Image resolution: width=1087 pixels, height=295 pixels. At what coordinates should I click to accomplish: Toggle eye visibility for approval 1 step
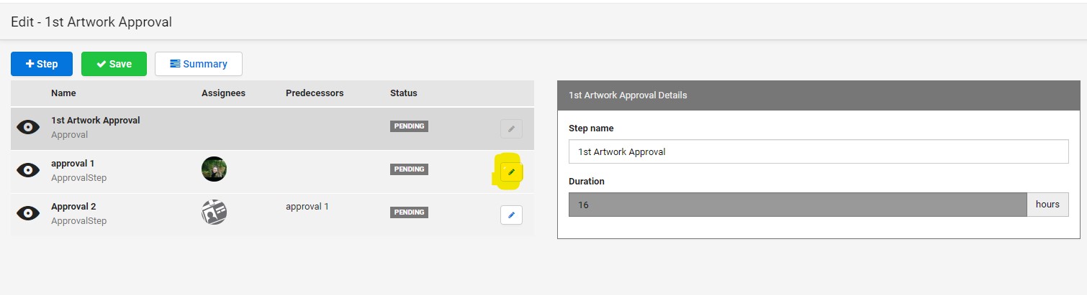[x=28, y=170]
